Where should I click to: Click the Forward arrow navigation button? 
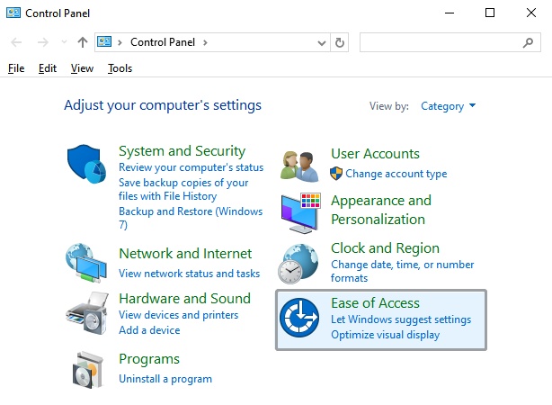[x=42, y=42]
